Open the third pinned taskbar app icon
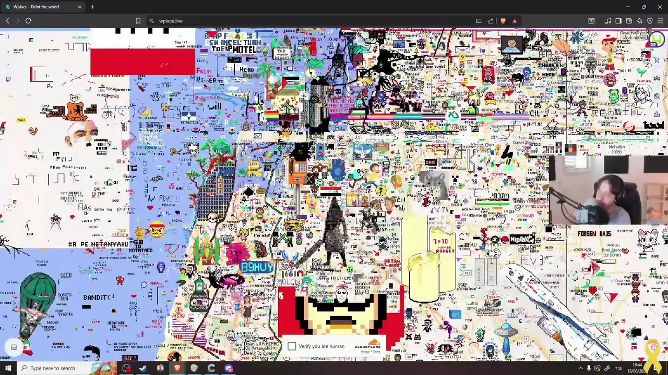This screenshot has width=668, height=375. [x=160, y=368]
